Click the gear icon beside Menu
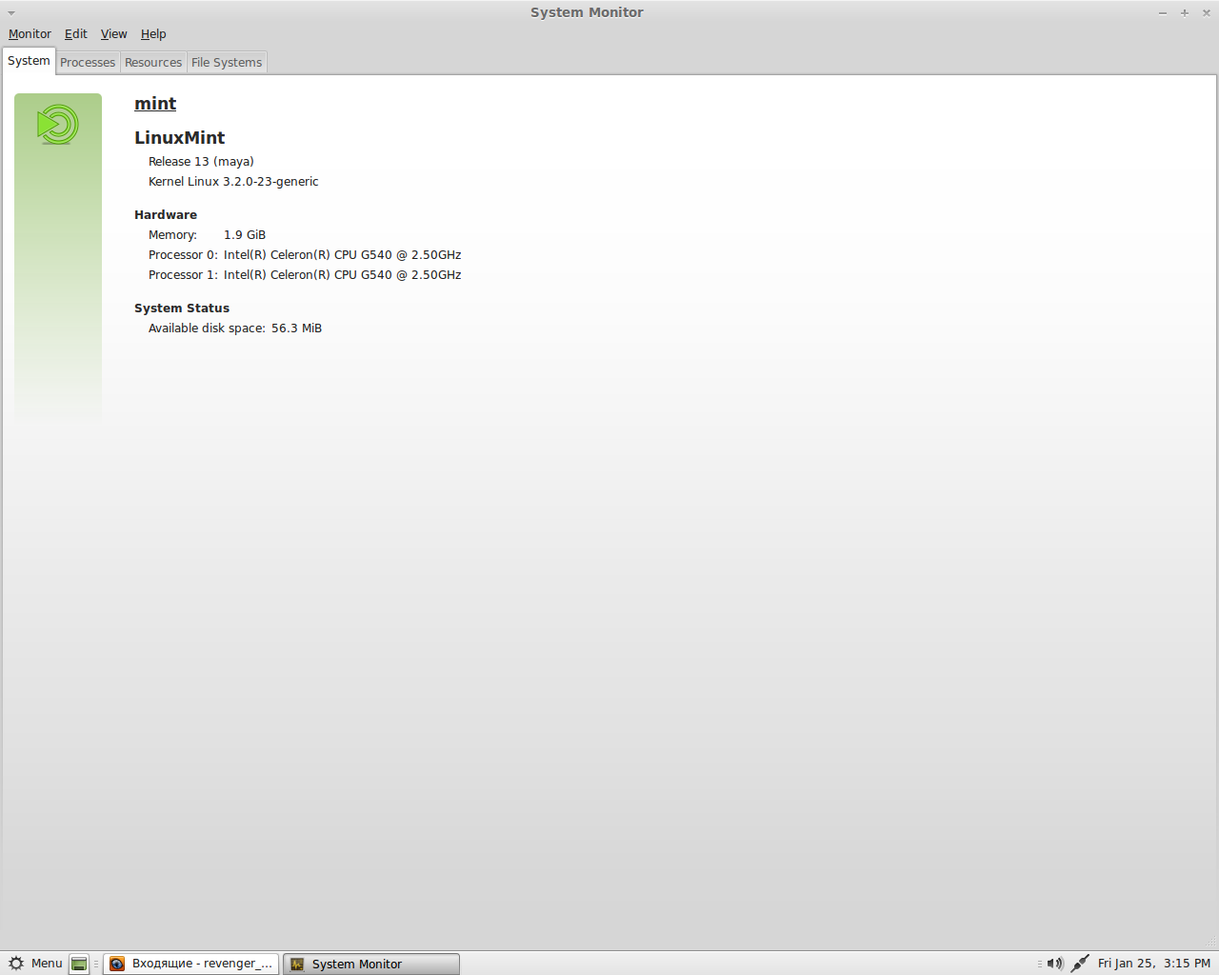This screenshot has height=975, width=1219. 16,964
